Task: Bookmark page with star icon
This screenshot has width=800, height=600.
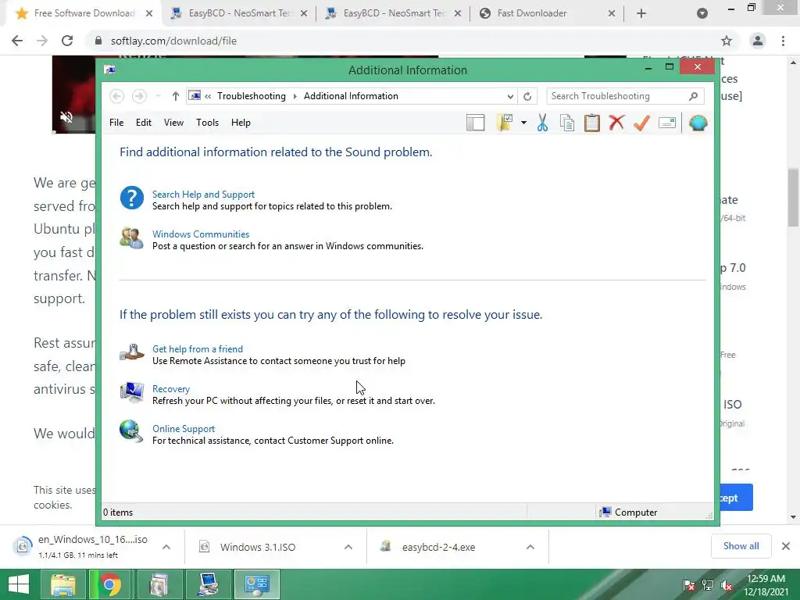Action: (x=726, y=41)
